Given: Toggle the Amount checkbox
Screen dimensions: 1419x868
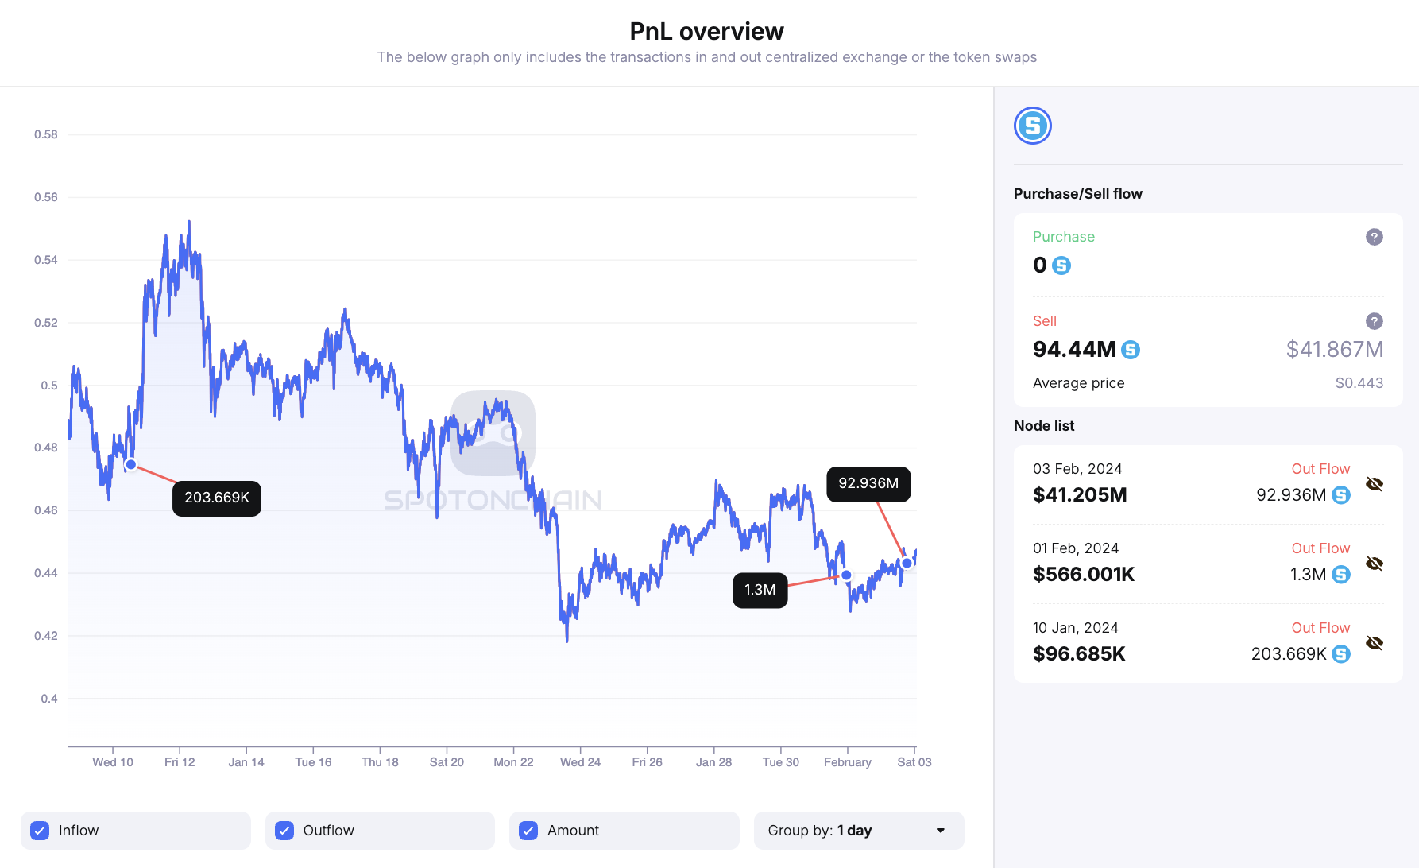Looking at the screenshot, I should (528, 831).
